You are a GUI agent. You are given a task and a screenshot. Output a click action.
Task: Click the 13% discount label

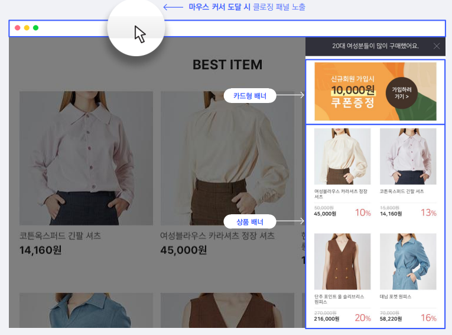tap(428, 213)
